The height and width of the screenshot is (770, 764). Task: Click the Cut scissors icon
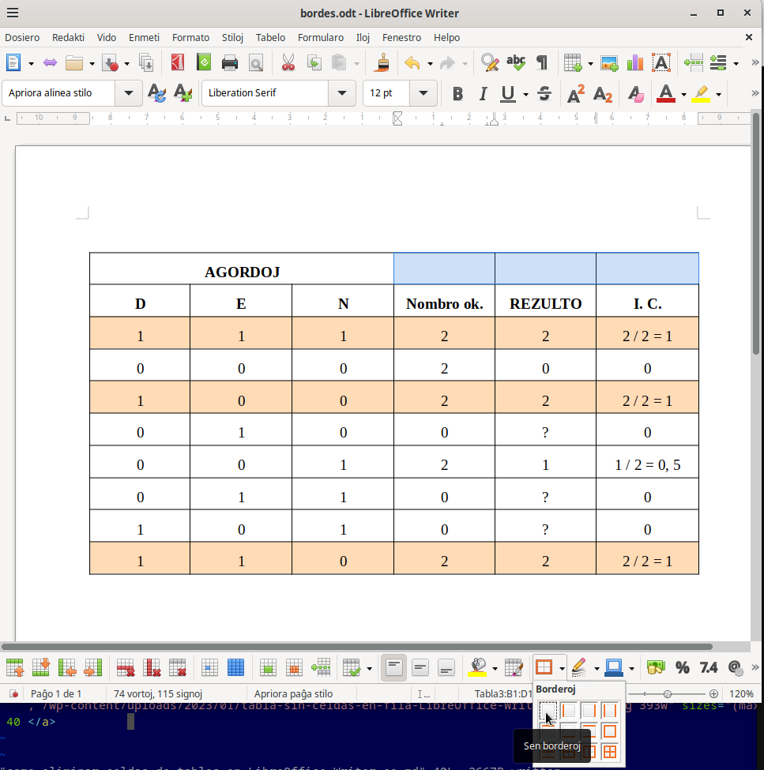[288, 63]
